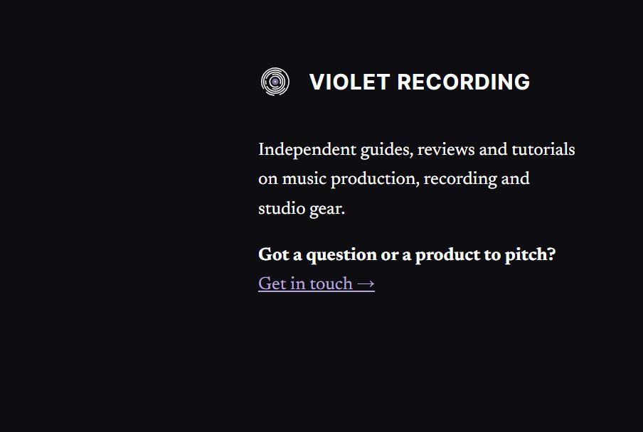Click the word 'product' in bold heading
This screenshot has width=643, height=432.
(447, 254)
